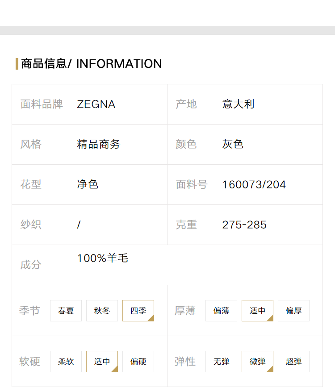Click the 100%羊毛 composition text
The image size is (335, 387).
click(103, 258)
